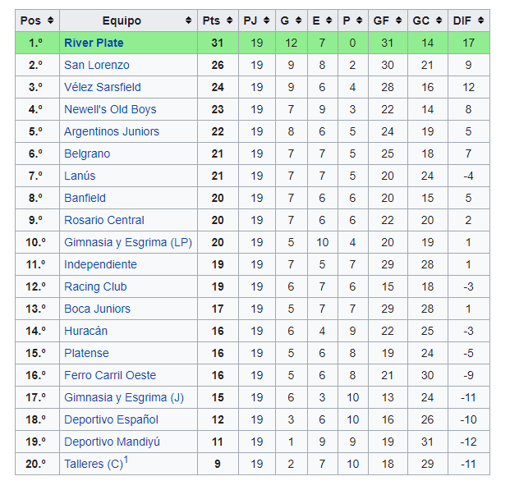Open Newell's Old Boys link
The image size is (510, 490).
(110, 109)
